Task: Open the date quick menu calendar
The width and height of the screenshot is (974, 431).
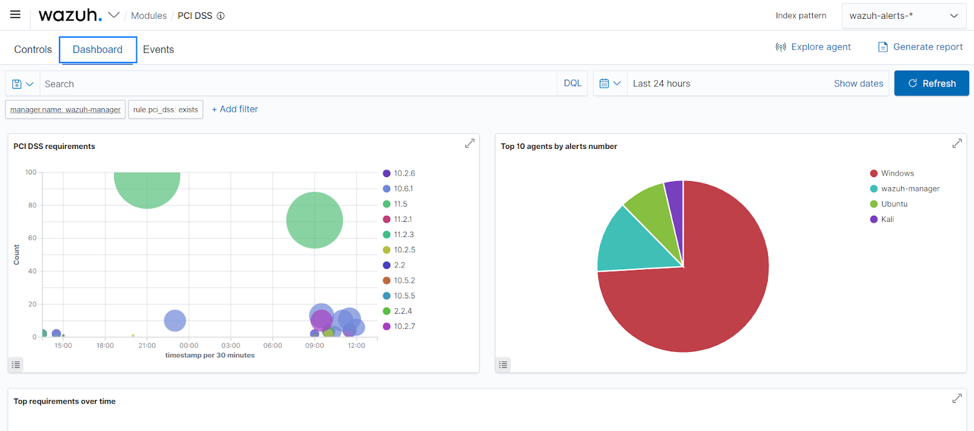Action: click(610, 83)
